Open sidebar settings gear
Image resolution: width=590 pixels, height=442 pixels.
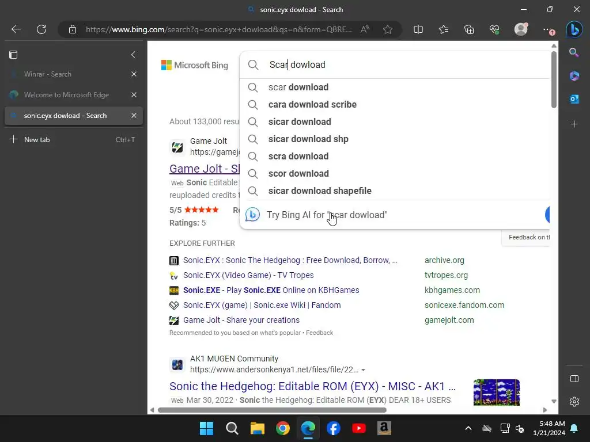(x=574, y=402)
